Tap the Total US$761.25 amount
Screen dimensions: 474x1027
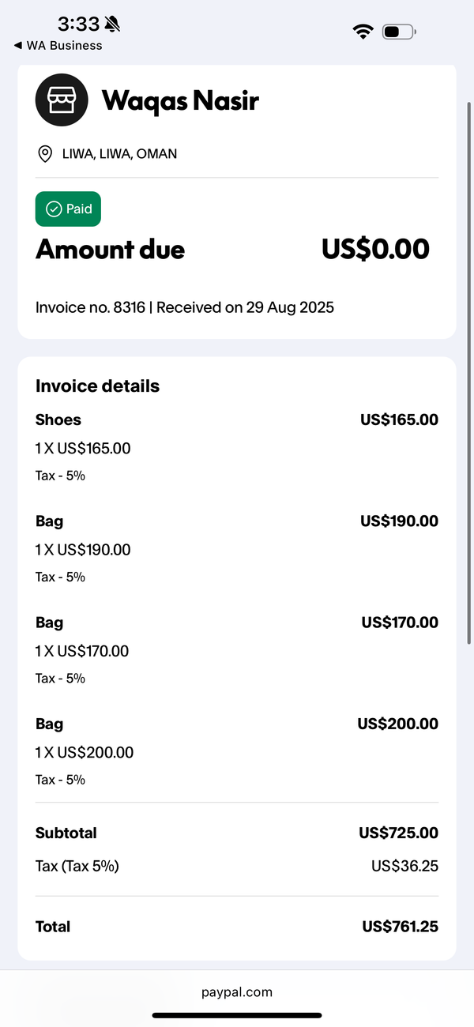[400, 927]
